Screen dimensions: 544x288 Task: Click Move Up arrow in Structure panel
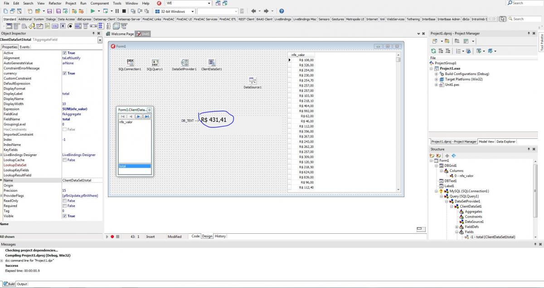(x=447, y=156)
